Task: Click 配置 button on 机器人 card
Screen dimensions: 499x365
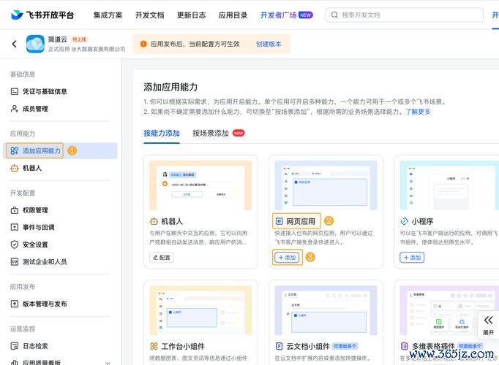Action: [x=162, y=258]
